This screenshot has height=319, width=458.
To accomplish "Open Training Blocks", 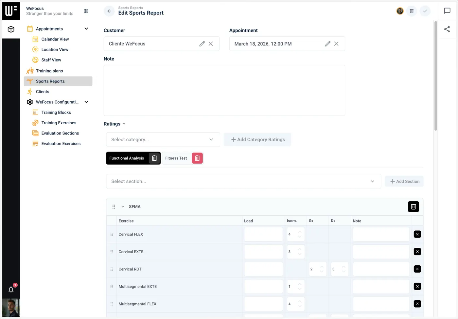I will (x=56, y=113).
